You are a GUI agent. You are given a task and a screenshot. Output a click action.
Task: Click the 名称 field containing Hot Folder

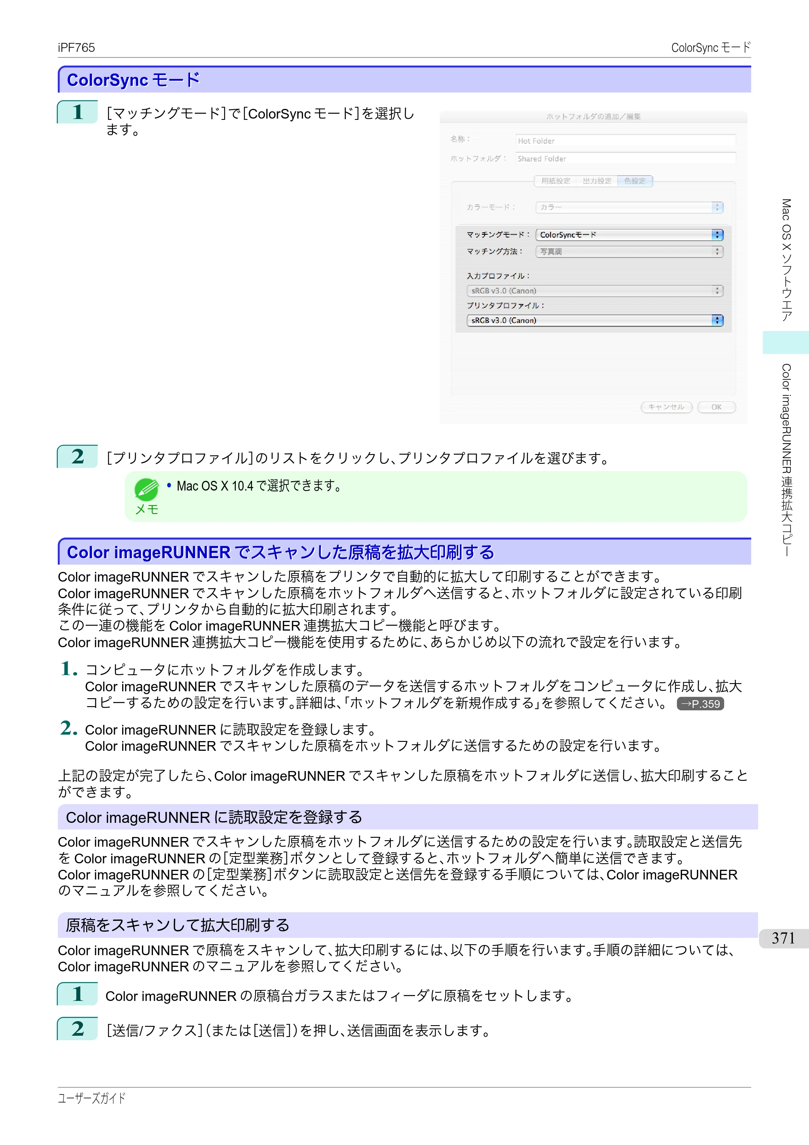(626, 140)
